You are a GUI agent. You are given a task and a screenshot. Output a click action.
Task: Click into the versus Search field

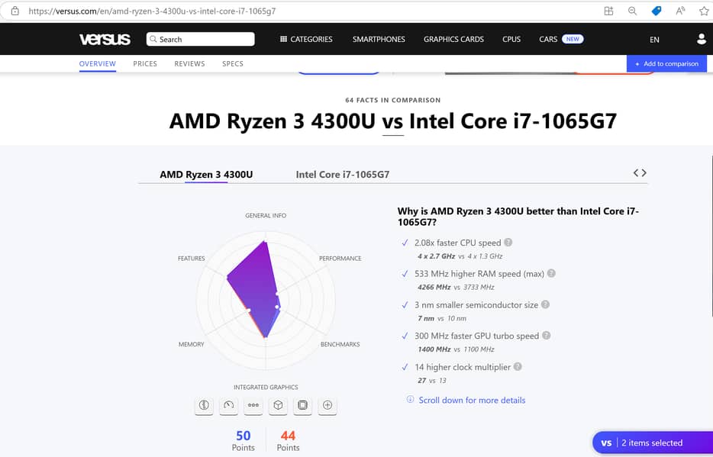(200, 39)
